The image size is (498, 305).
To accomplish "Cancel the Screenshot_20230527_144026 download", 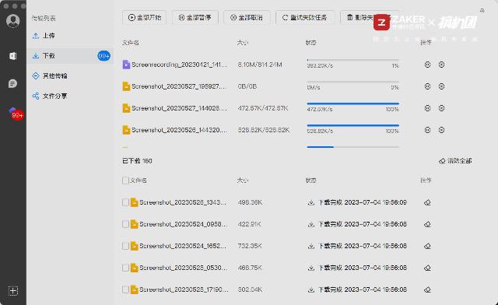I will click(441, 108).
